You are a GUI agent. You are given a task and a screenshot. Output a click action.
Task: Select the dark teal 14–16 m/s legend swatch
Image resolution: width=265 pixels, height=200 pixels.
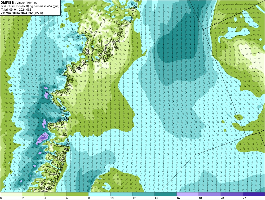(x=165, y=194)
